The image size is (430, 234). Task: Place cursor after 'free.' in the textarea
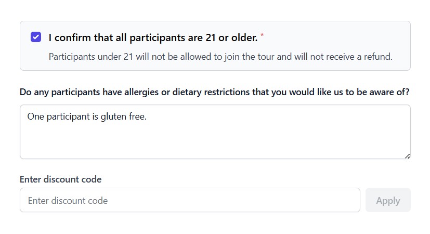[x=148, y=117]
